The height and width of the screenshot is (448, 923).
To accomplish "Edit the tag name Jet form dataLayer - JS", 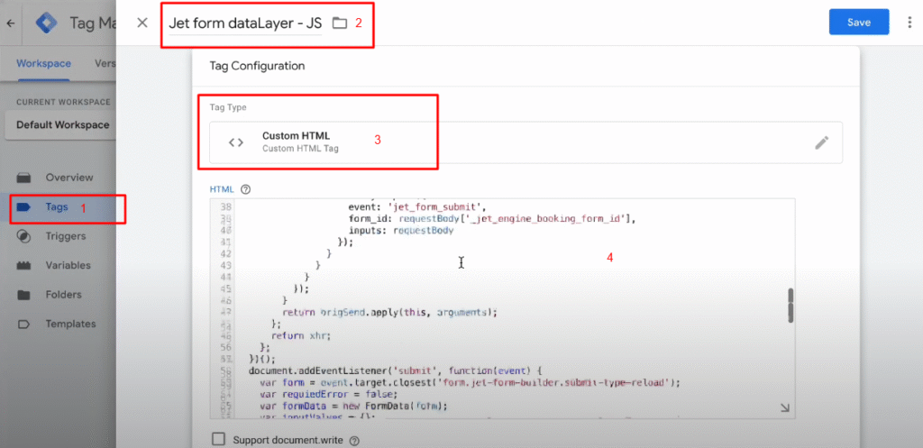I will (x=245, y=23).
